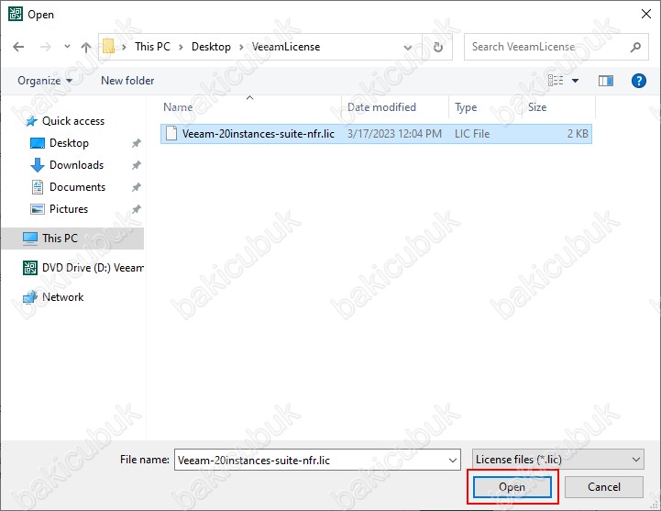Select Desktop in address breadcrumb
The height and width of the screenshot is (511, 661).
(211, 47)
